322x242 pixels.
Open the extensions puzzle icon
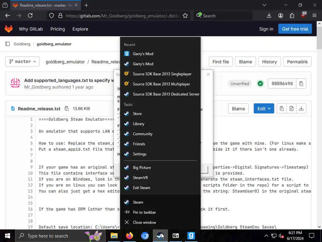click(292, 16)
